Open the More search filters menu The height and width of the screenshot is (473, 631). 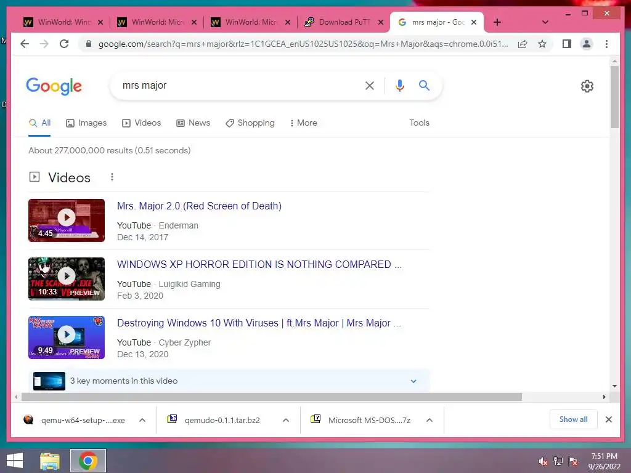pyautogui.click(x=303, y=123)
